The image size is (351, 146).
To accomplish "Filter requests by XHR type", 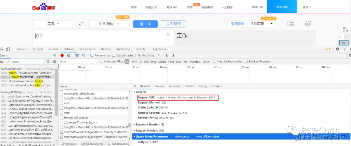I will (x=134, y=62).
